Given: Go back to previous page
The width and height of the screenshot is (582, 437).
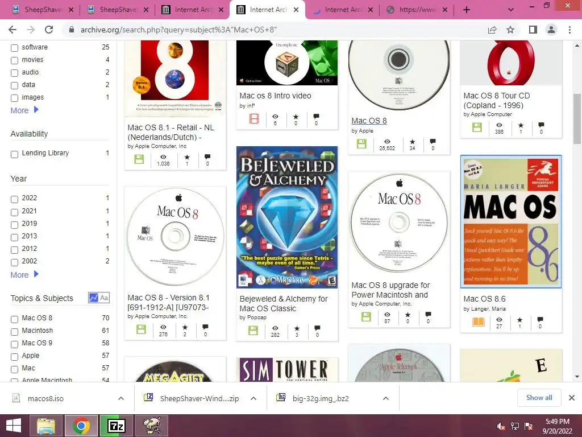Looking at the screenshot, I should coord(13,30).
